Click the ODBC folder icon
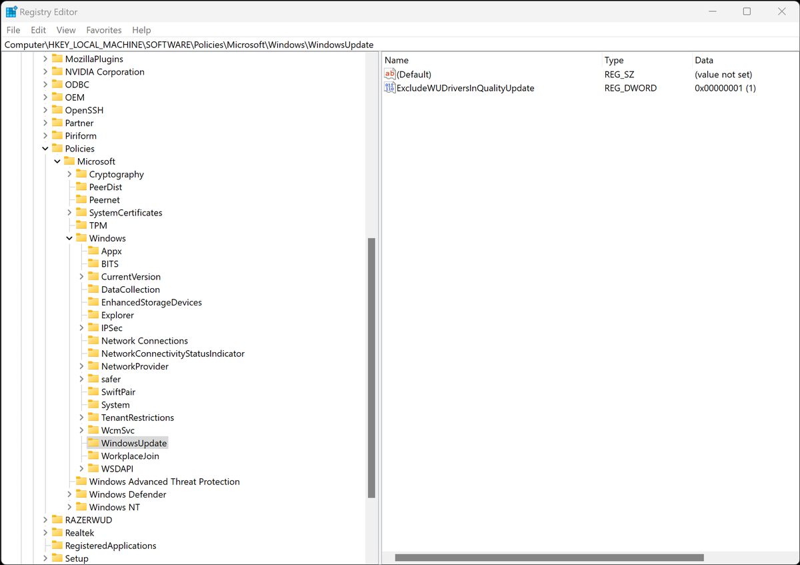The width and height of the screenshot is (800, 565). pyautogui.click(x=57, y=84)
